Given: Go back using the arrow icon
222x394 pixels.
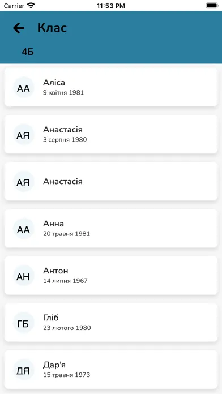Looking at the screenshot, I should tap(19, 28).
